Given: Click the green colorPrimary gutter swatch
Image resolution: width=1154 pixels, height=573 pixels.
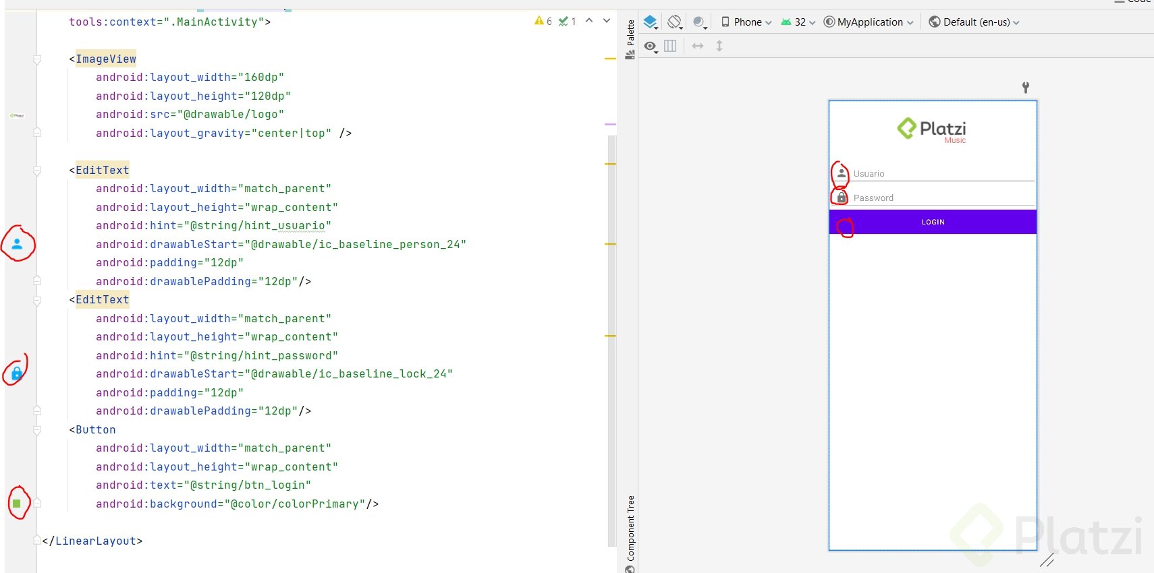Looking at the screenshot, I should click(17, 504).
